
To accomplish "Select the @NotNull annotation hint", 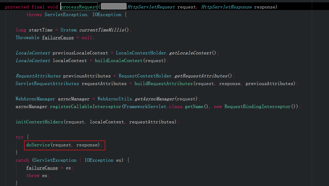I will 113,7.
